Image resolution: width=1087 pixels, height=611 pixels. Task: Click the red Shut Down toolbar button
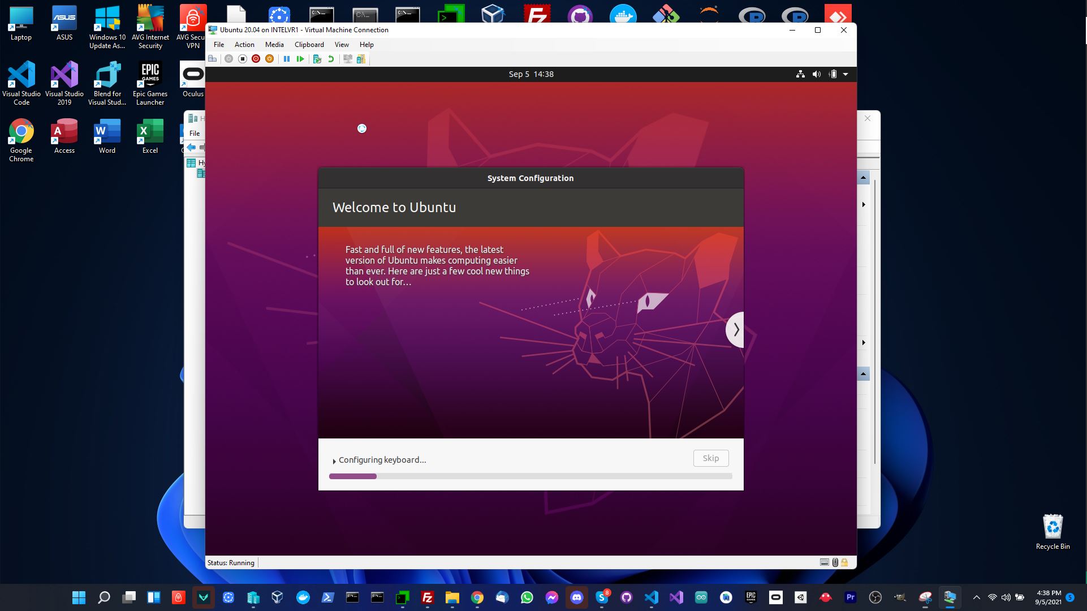(256, 59)
